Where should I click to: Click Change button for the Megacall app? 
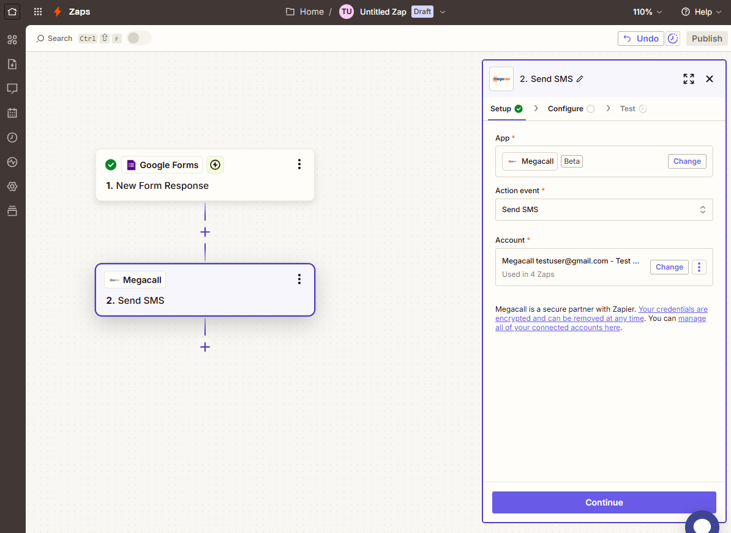click(x=686, y=161)
